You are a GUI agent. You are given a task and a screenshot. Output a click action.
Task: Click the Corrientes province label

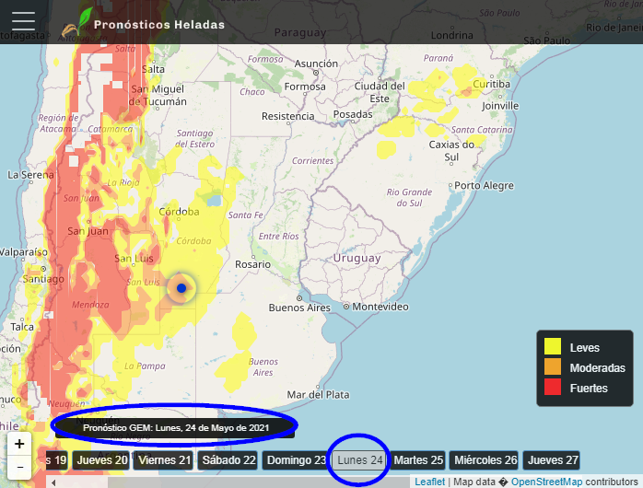click(312, 161)
